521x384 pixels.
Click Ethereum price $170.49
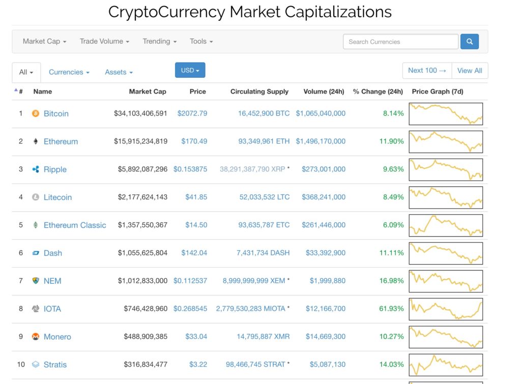click(x=194, y=141)
